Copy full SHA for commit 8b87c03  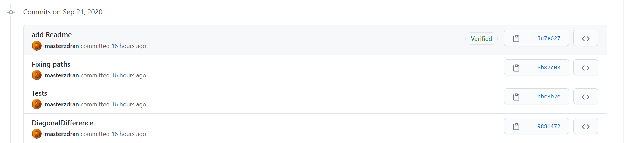pos(516,68)
